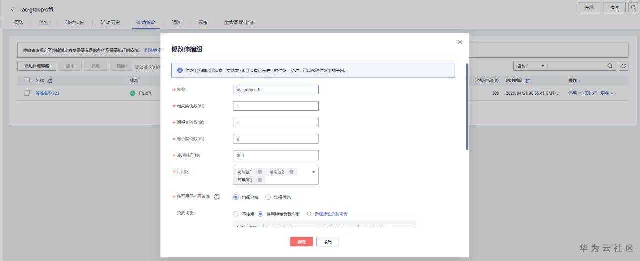Open help tooltip for 多可用区扩展策略

click(217, 197)
